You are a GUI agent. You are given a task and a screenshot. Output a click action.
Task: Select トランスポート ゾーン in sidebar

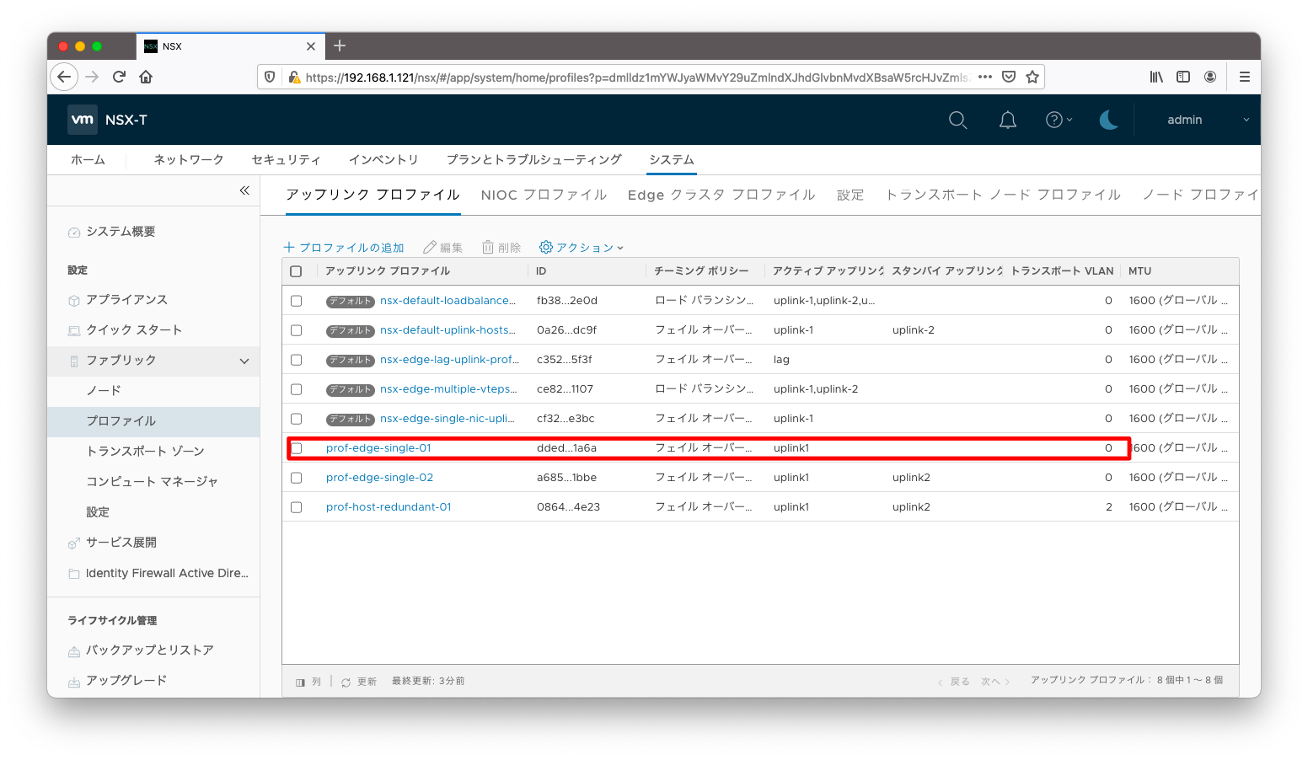click(145, 451)
